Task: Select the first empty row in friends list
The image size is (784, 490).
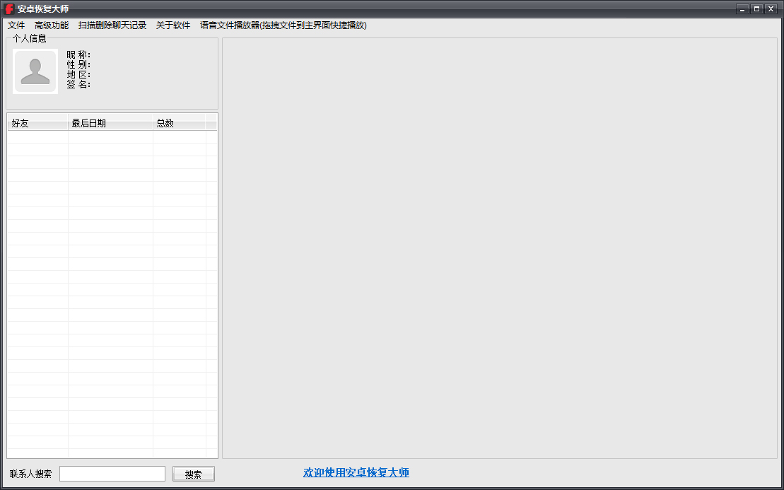Action: (112, 137)
